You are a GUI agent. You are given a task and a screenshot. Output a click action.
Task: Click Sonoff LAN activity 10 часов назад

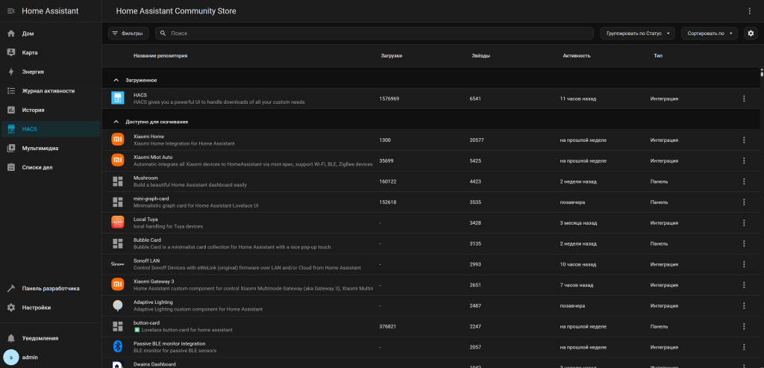[577, 264]
